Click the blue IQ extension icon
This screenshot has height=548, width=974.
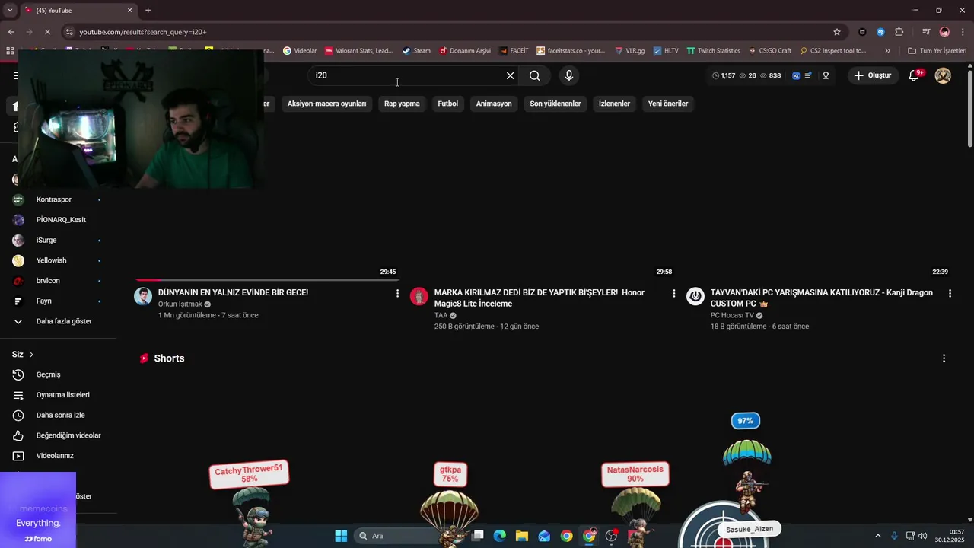(796, 75)
